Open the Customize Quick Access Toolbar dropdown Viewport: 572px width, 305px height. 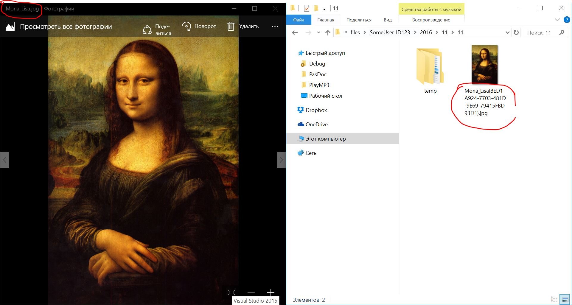click(x=324, y=9)
